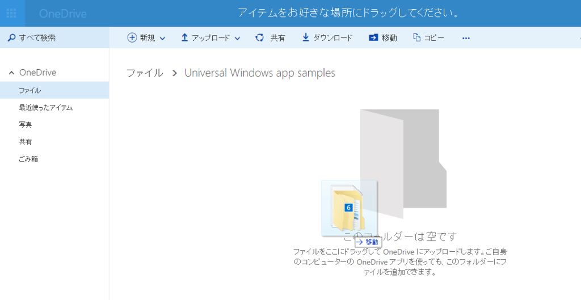Click the コピー copy icon
The width and height of the screenshot is (581, 300).
point(417,37)
